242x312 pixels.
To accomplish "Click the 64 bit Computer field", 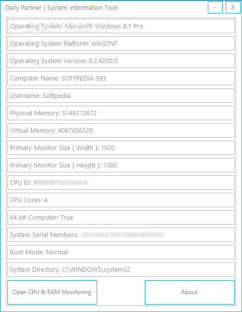I will tap(121, 217).
